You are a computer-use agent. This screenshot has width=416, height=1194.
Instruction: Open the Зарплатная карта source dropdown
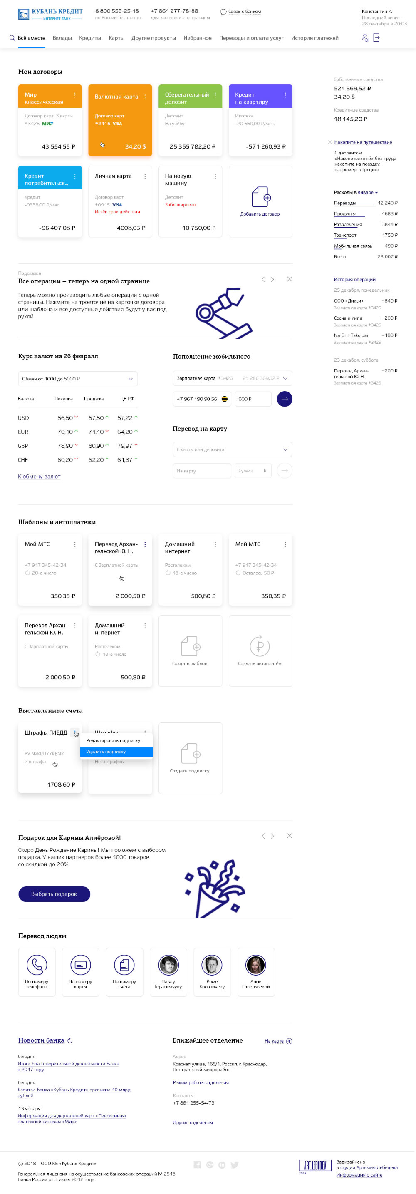point(285,378)
